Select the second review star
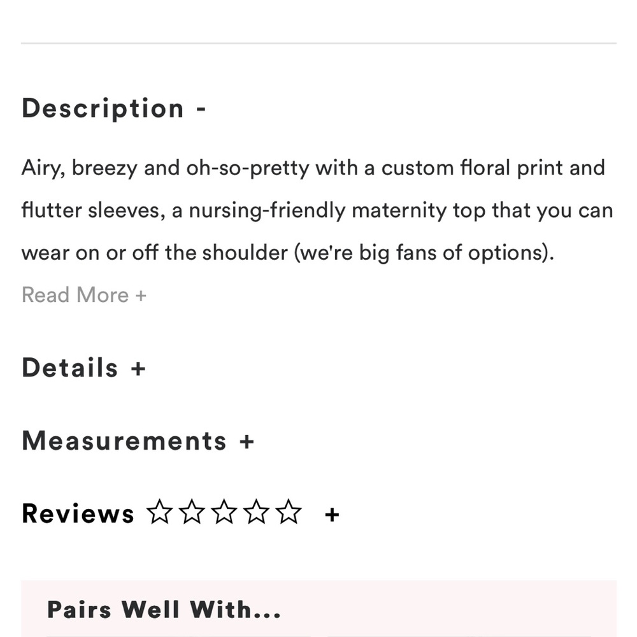Viewport: 637px width, 637px height. (192, 512)
